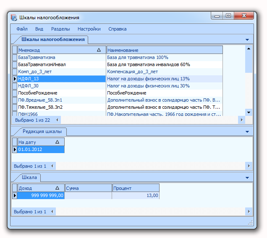This screenshot has height=238, width=267.
Task: Click the row indicator for 01.01.2012
Action: (x=15, y=149)
